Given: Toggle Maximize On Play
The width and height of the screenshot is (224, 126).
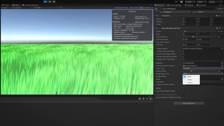Looking at the screenshot, I should [x=121, y=8].
